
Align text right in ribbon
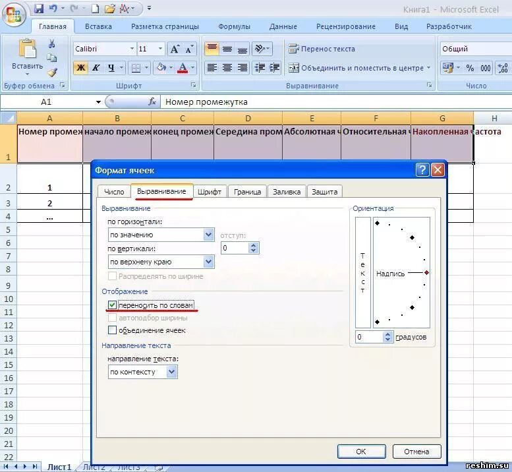point(242,68)
